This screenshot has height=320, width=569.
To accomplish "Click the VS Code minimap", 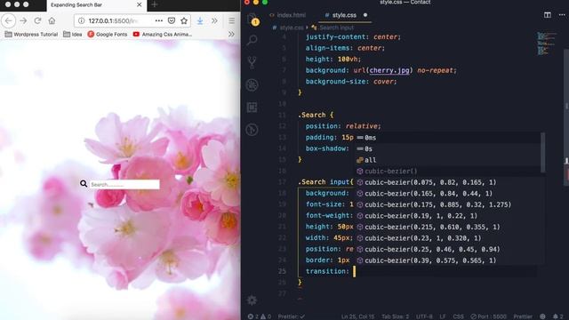I will [547, 44].
